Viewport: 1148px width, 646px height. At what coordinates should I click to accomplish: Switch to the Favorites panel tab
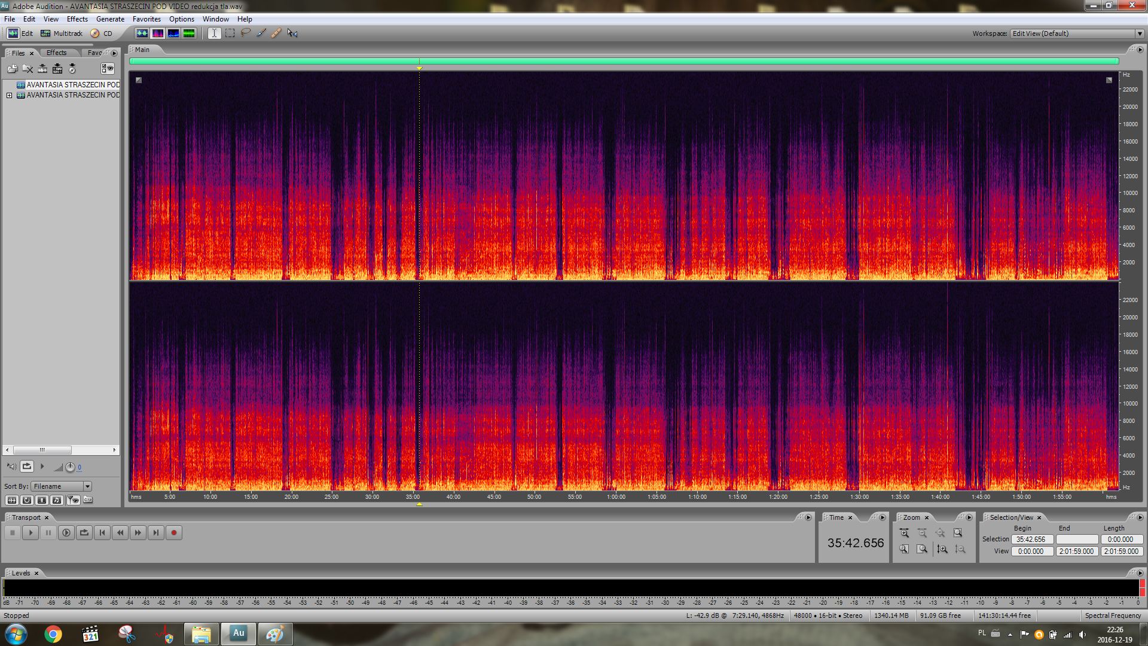pos(94,53)
